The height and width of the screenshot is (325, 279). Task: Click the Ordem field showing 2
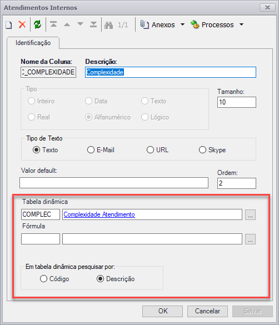237,183
